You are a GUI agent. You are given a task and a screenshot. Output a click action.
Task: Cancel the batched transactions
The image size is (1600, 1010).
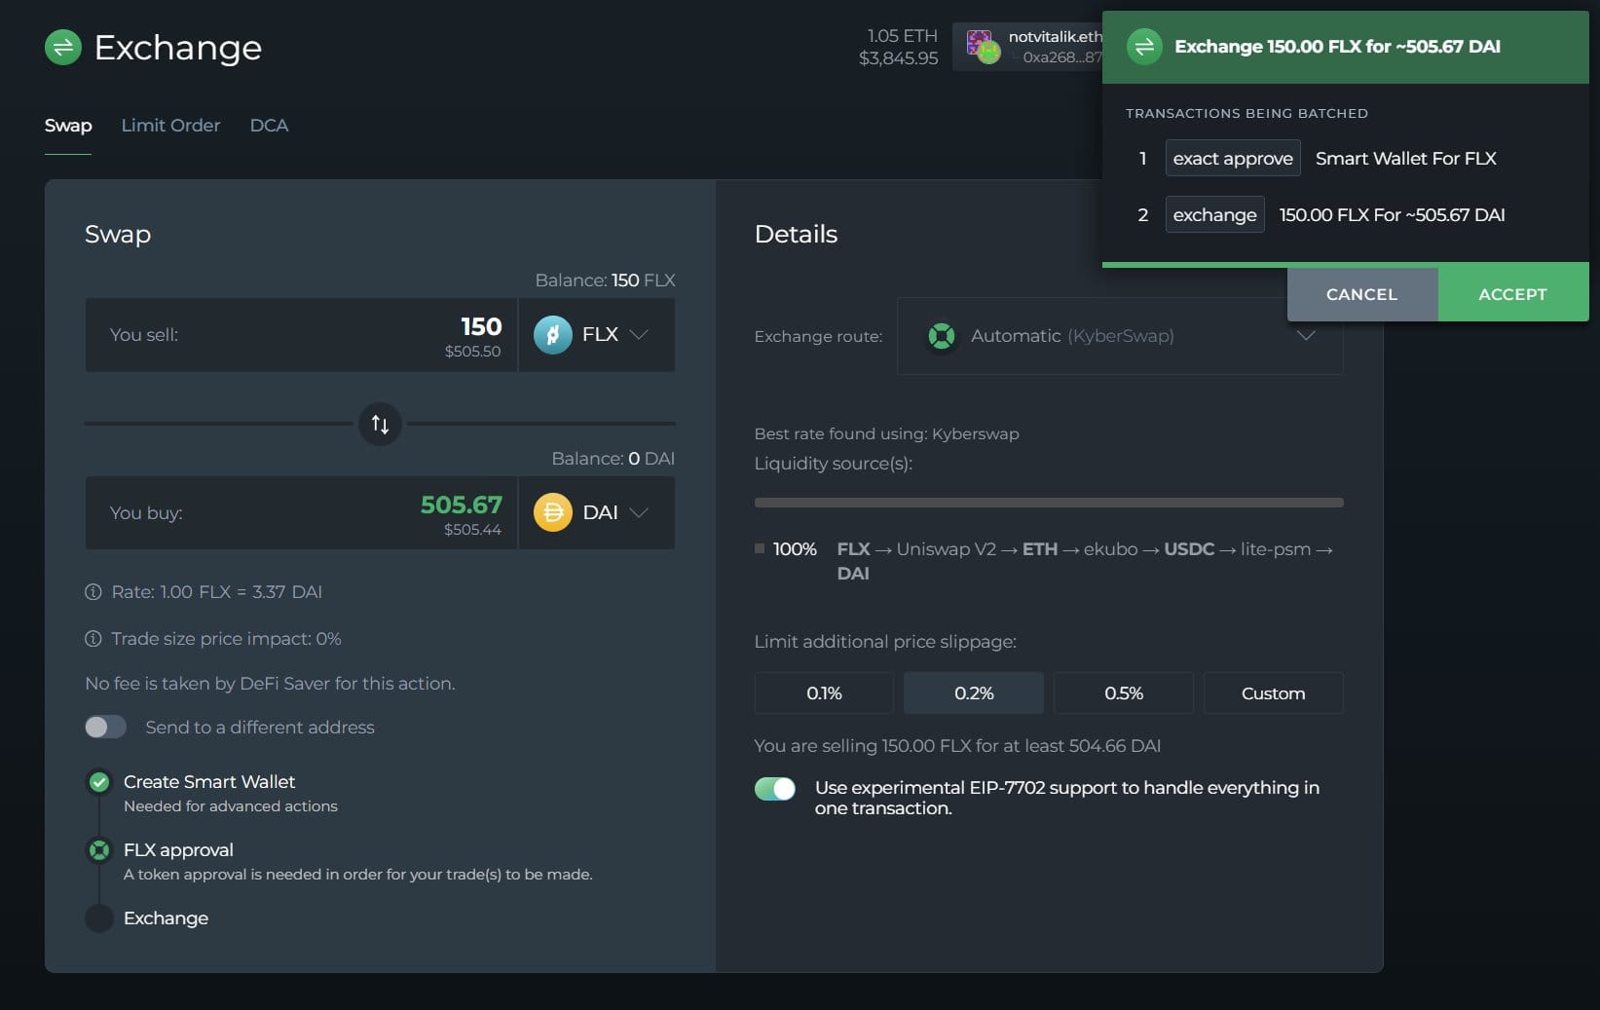click(1362, 294)
